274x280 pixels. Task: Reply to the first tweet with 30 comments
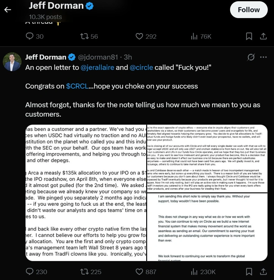point(30,36)
